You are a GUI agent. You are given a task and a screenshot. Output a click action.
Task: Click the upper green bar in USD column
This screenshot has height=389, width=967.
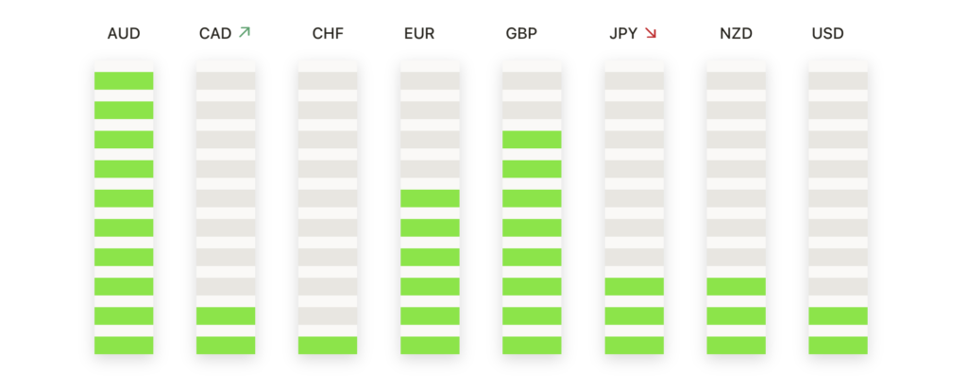pos(839,315)
